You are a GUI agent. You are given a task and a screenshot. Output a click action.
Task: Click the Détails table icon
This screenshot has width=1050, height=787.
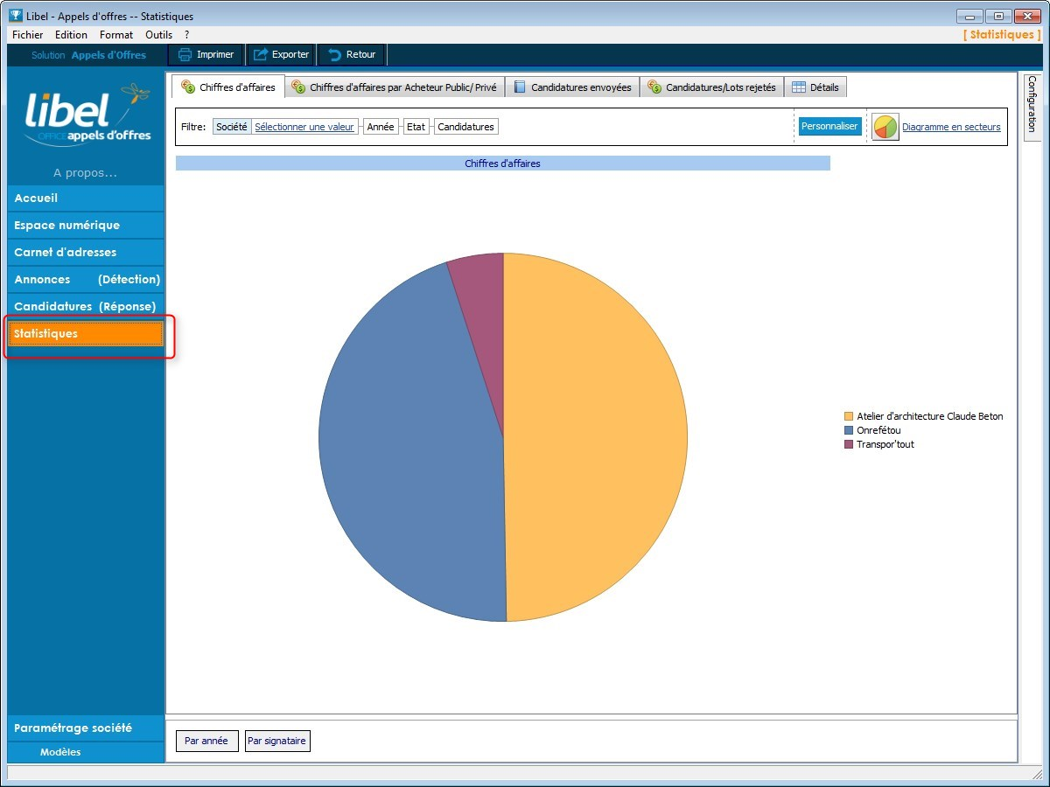(x=798, y=87)
